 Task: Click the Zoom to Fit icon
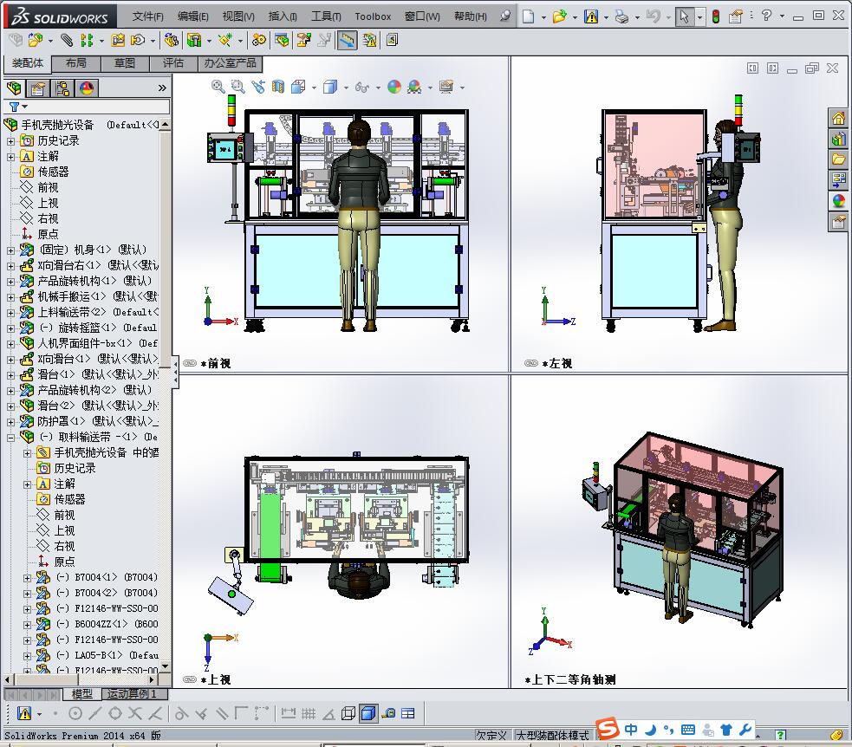pyautogui.click(x=218, y=87)
